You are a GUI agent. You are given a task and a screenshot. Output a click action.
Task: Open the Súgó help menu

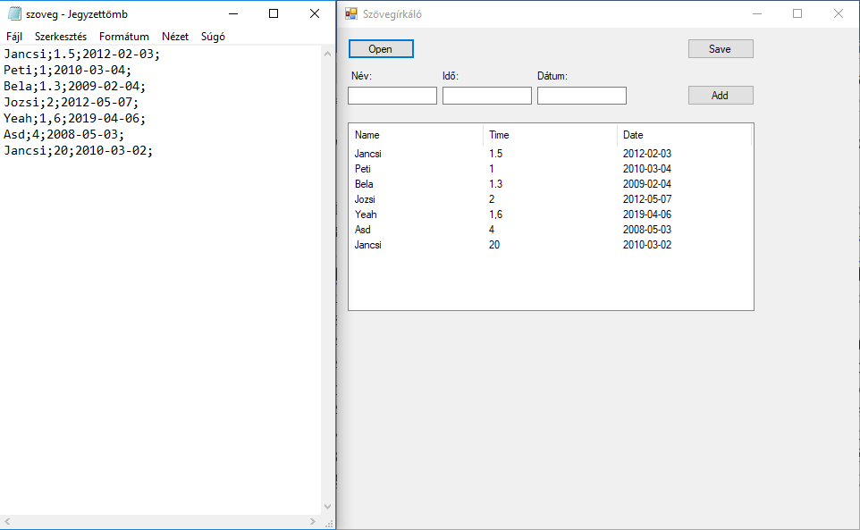coord(213,37)
